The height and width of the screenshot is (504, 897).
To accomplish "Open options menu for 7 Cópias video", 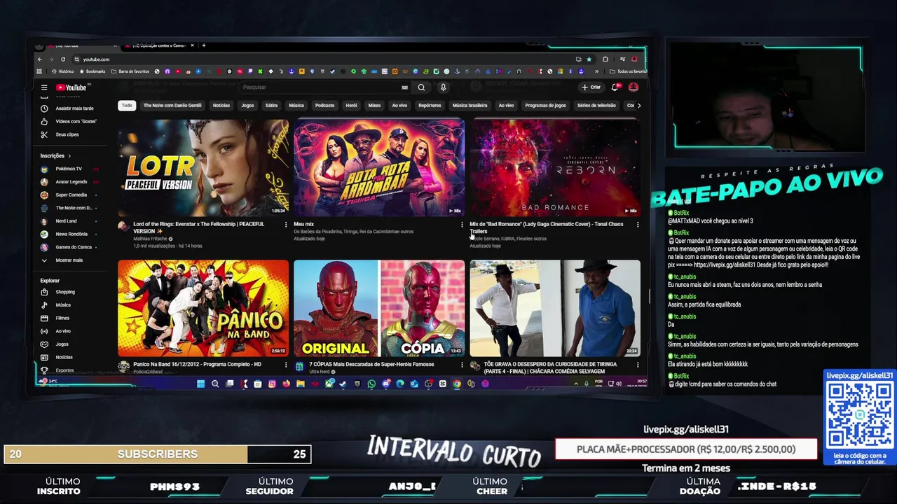I will [462, 365].
